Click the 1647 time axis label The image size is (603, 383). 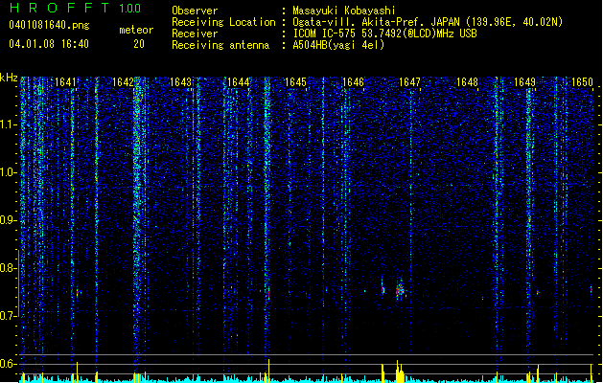[410, 82]
